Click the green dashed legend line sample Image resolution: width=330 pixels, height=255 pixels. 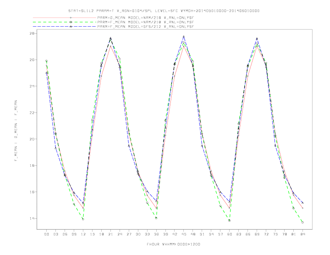(x=65, y=22)
